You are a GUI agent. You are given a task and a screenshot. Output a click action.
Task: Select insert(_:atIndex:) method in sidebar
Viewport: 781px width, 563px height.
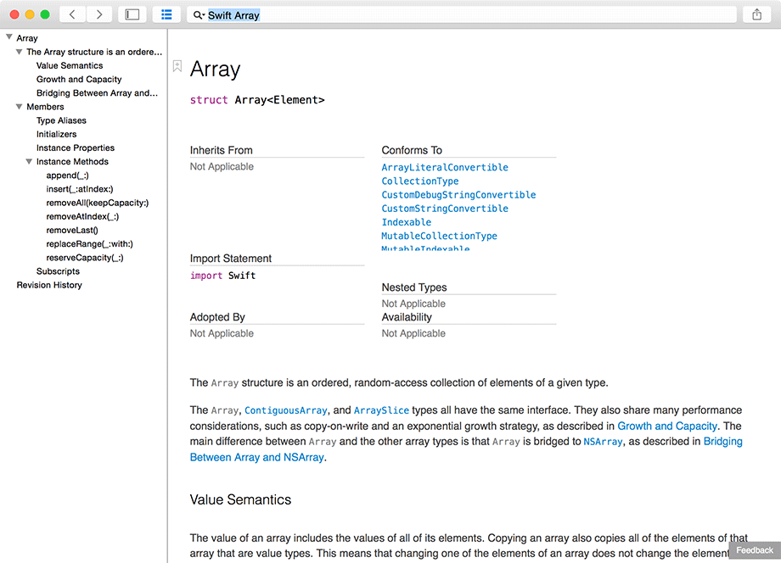pos(80,189)
